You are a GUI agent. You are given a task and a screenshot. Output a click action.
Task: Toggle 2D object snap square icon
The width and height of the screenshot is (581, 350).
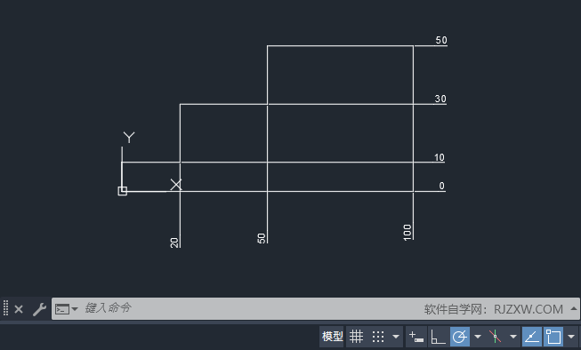tap(553, 337)
